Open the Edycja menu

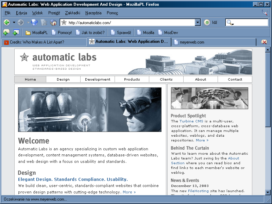21,13
